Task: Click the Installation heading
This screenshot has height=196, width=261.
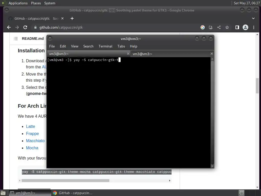Action: (x=31, y=51)
